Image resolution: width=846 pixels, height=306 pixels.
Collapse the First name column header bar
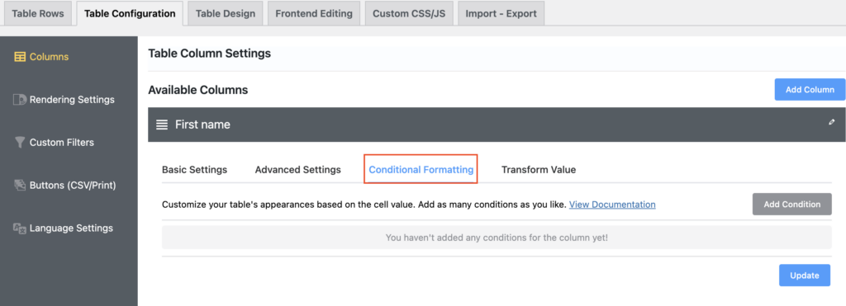click(x=497, y=125)
